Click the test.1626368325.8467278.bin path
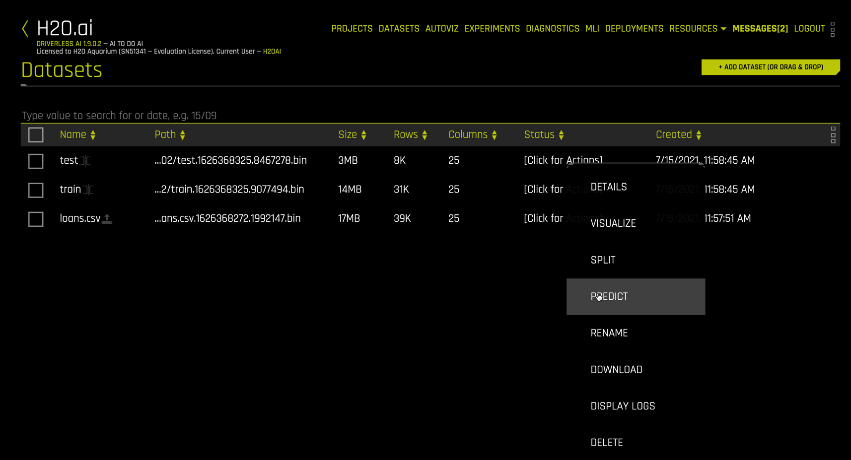The width and height of the screenshot is (851, 460). point(230,161)
